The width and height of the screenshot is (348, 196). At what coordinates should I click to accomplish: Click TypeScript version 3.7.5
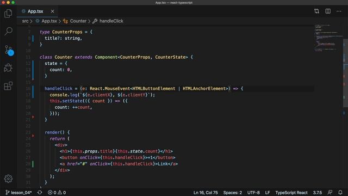click(318, 192)
